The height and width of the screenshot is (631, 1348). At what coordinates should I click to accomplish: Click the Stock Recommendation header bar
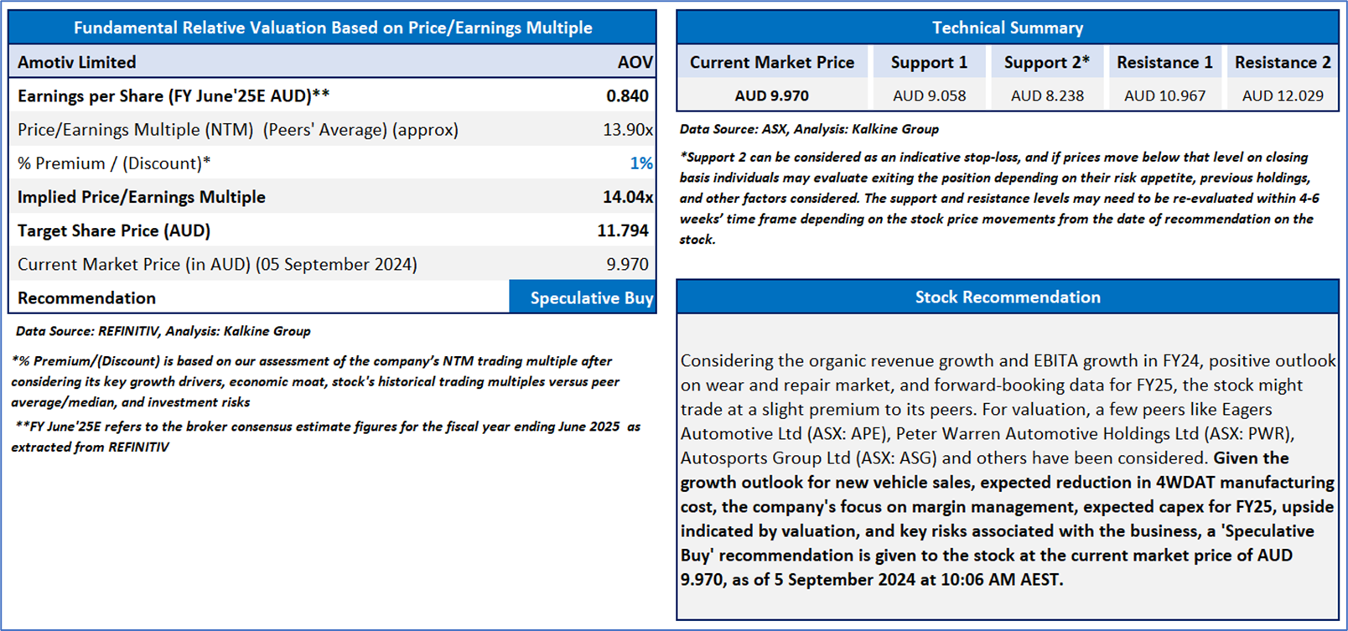click(1007, 297)
